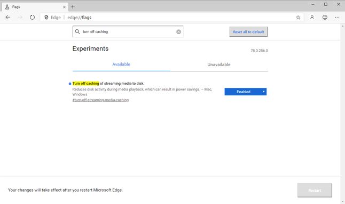
Task: Switch to the Unavailable tab
Action: click(x=219, y=64)
